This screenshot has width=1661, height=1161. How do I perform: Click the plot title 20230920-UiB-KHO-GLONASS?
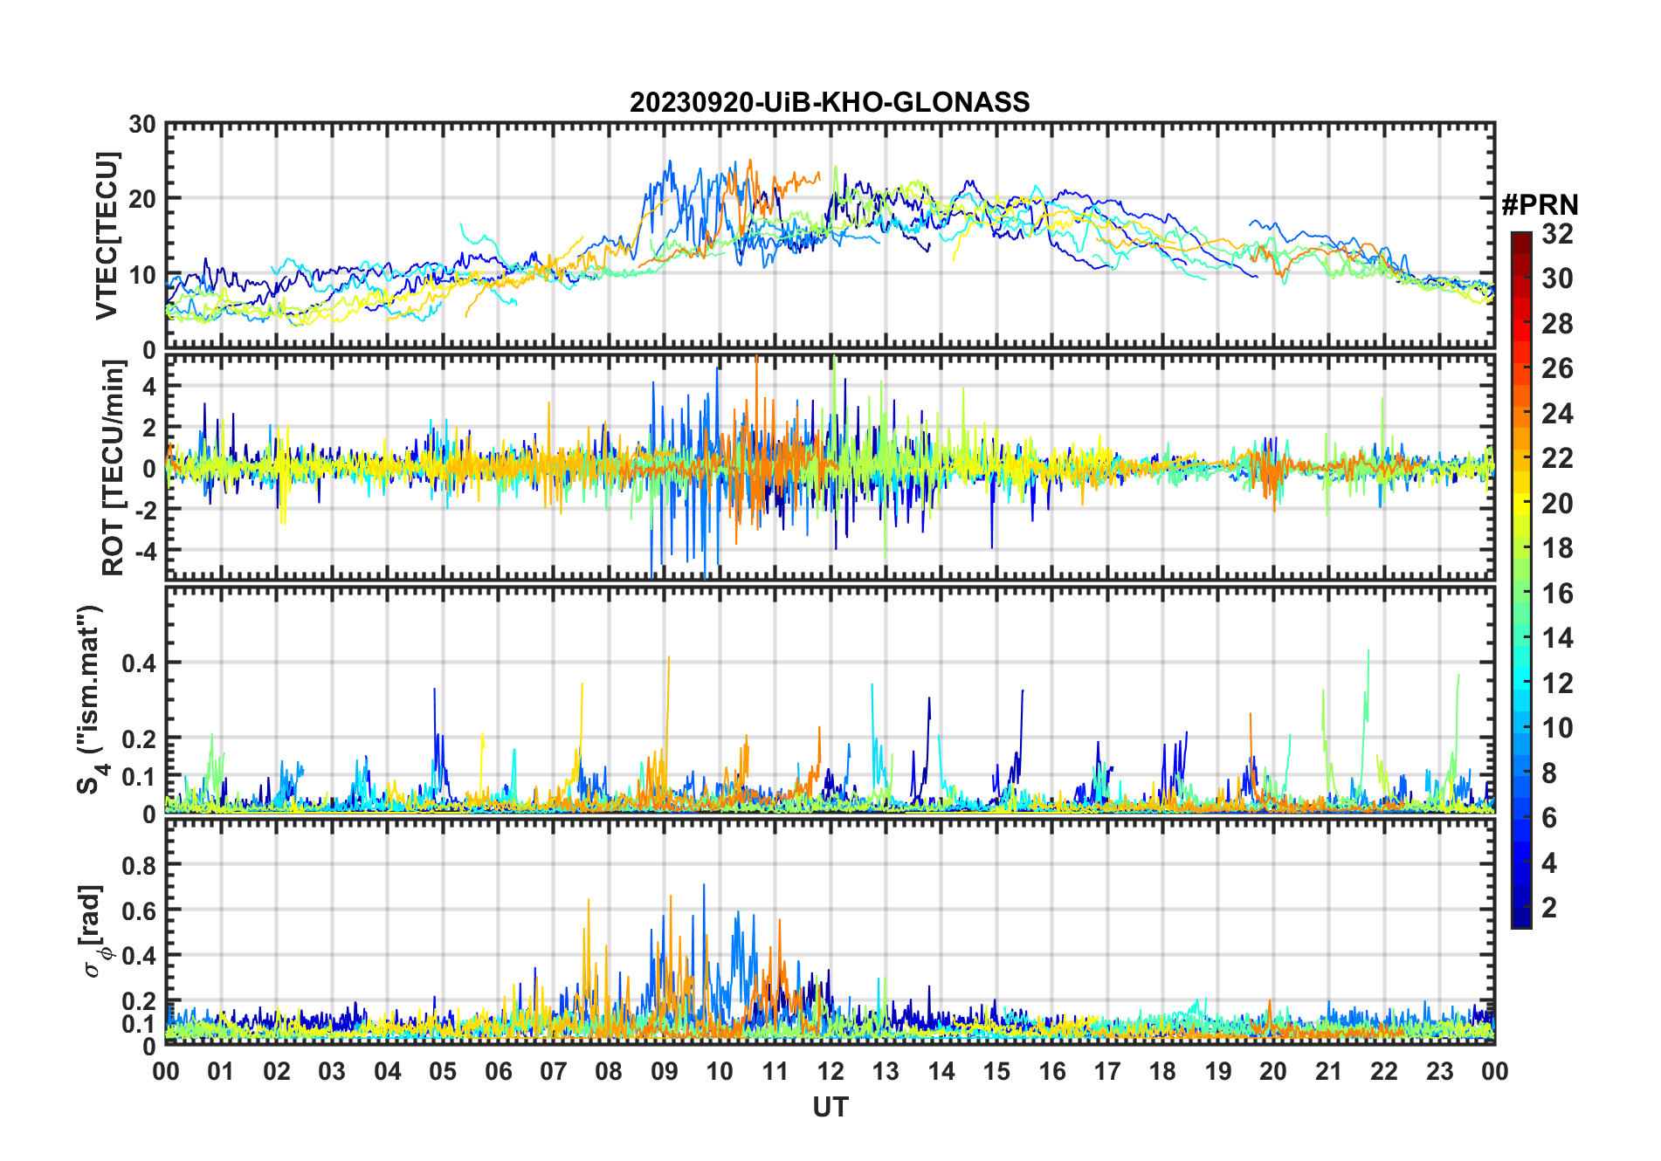coord(830,102)
